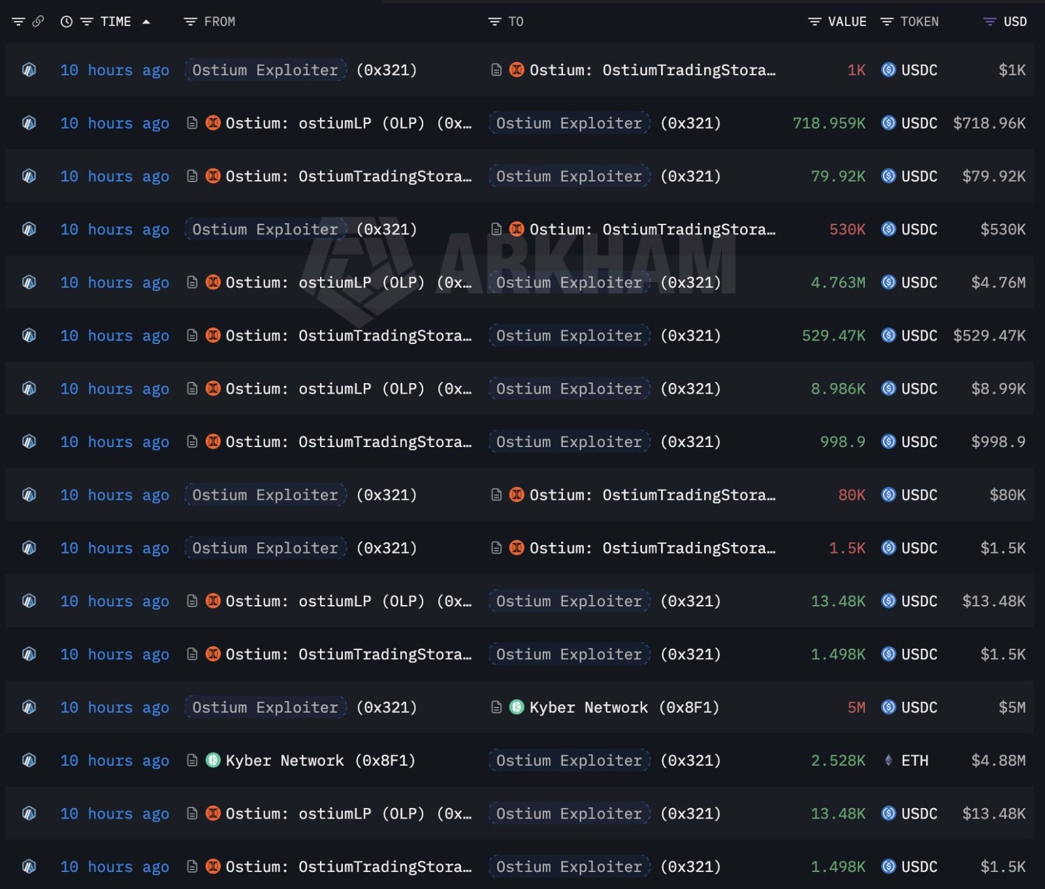Click the Ostium logo in the first row's TO column
This screenshot has width=1045, height=889.
pos(517,70)
